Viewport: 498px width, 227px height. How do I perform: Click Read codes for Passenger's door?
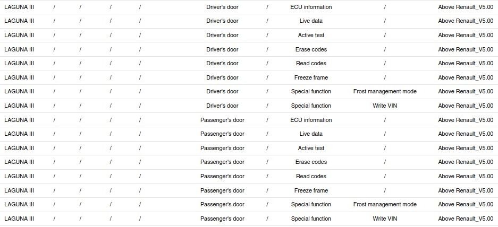click(311, 176)
